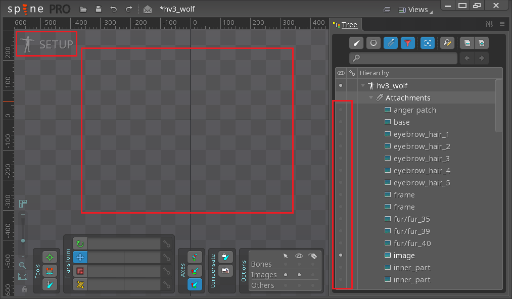Activate the Pose tool

tap(50, 258)
